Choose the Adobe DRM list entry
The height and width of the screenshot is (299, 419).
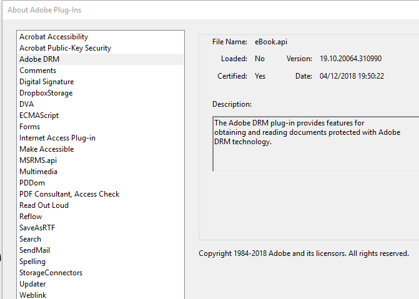(x=39, y=59)
